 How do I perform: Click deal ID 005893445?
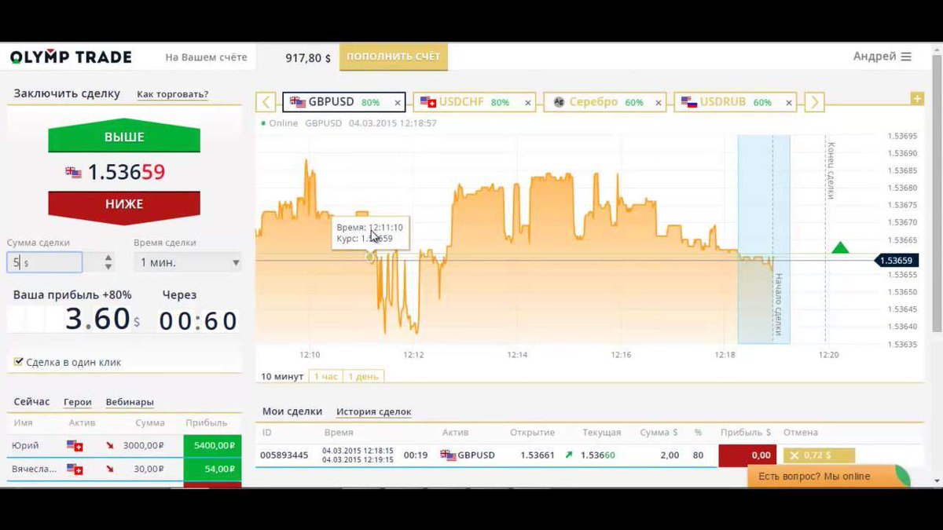(x=284, y=455)
